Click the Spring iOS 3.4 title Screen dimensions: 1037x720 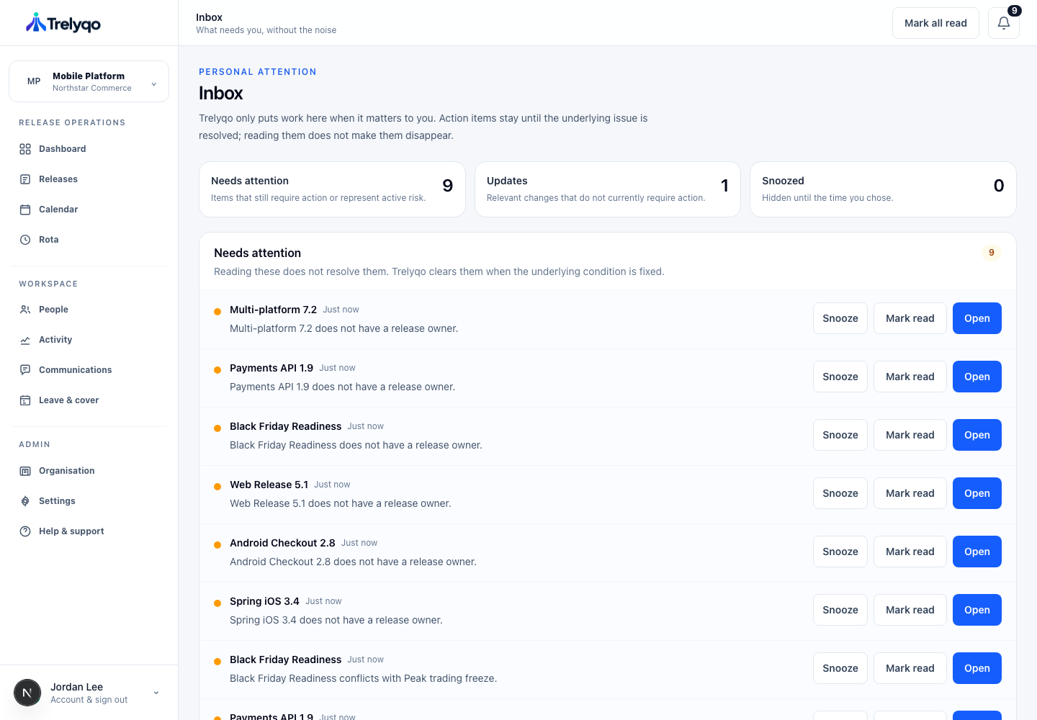point(264,601)
